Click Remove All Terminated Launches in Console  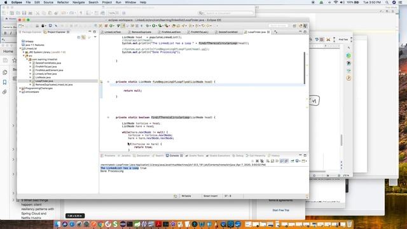262,161
